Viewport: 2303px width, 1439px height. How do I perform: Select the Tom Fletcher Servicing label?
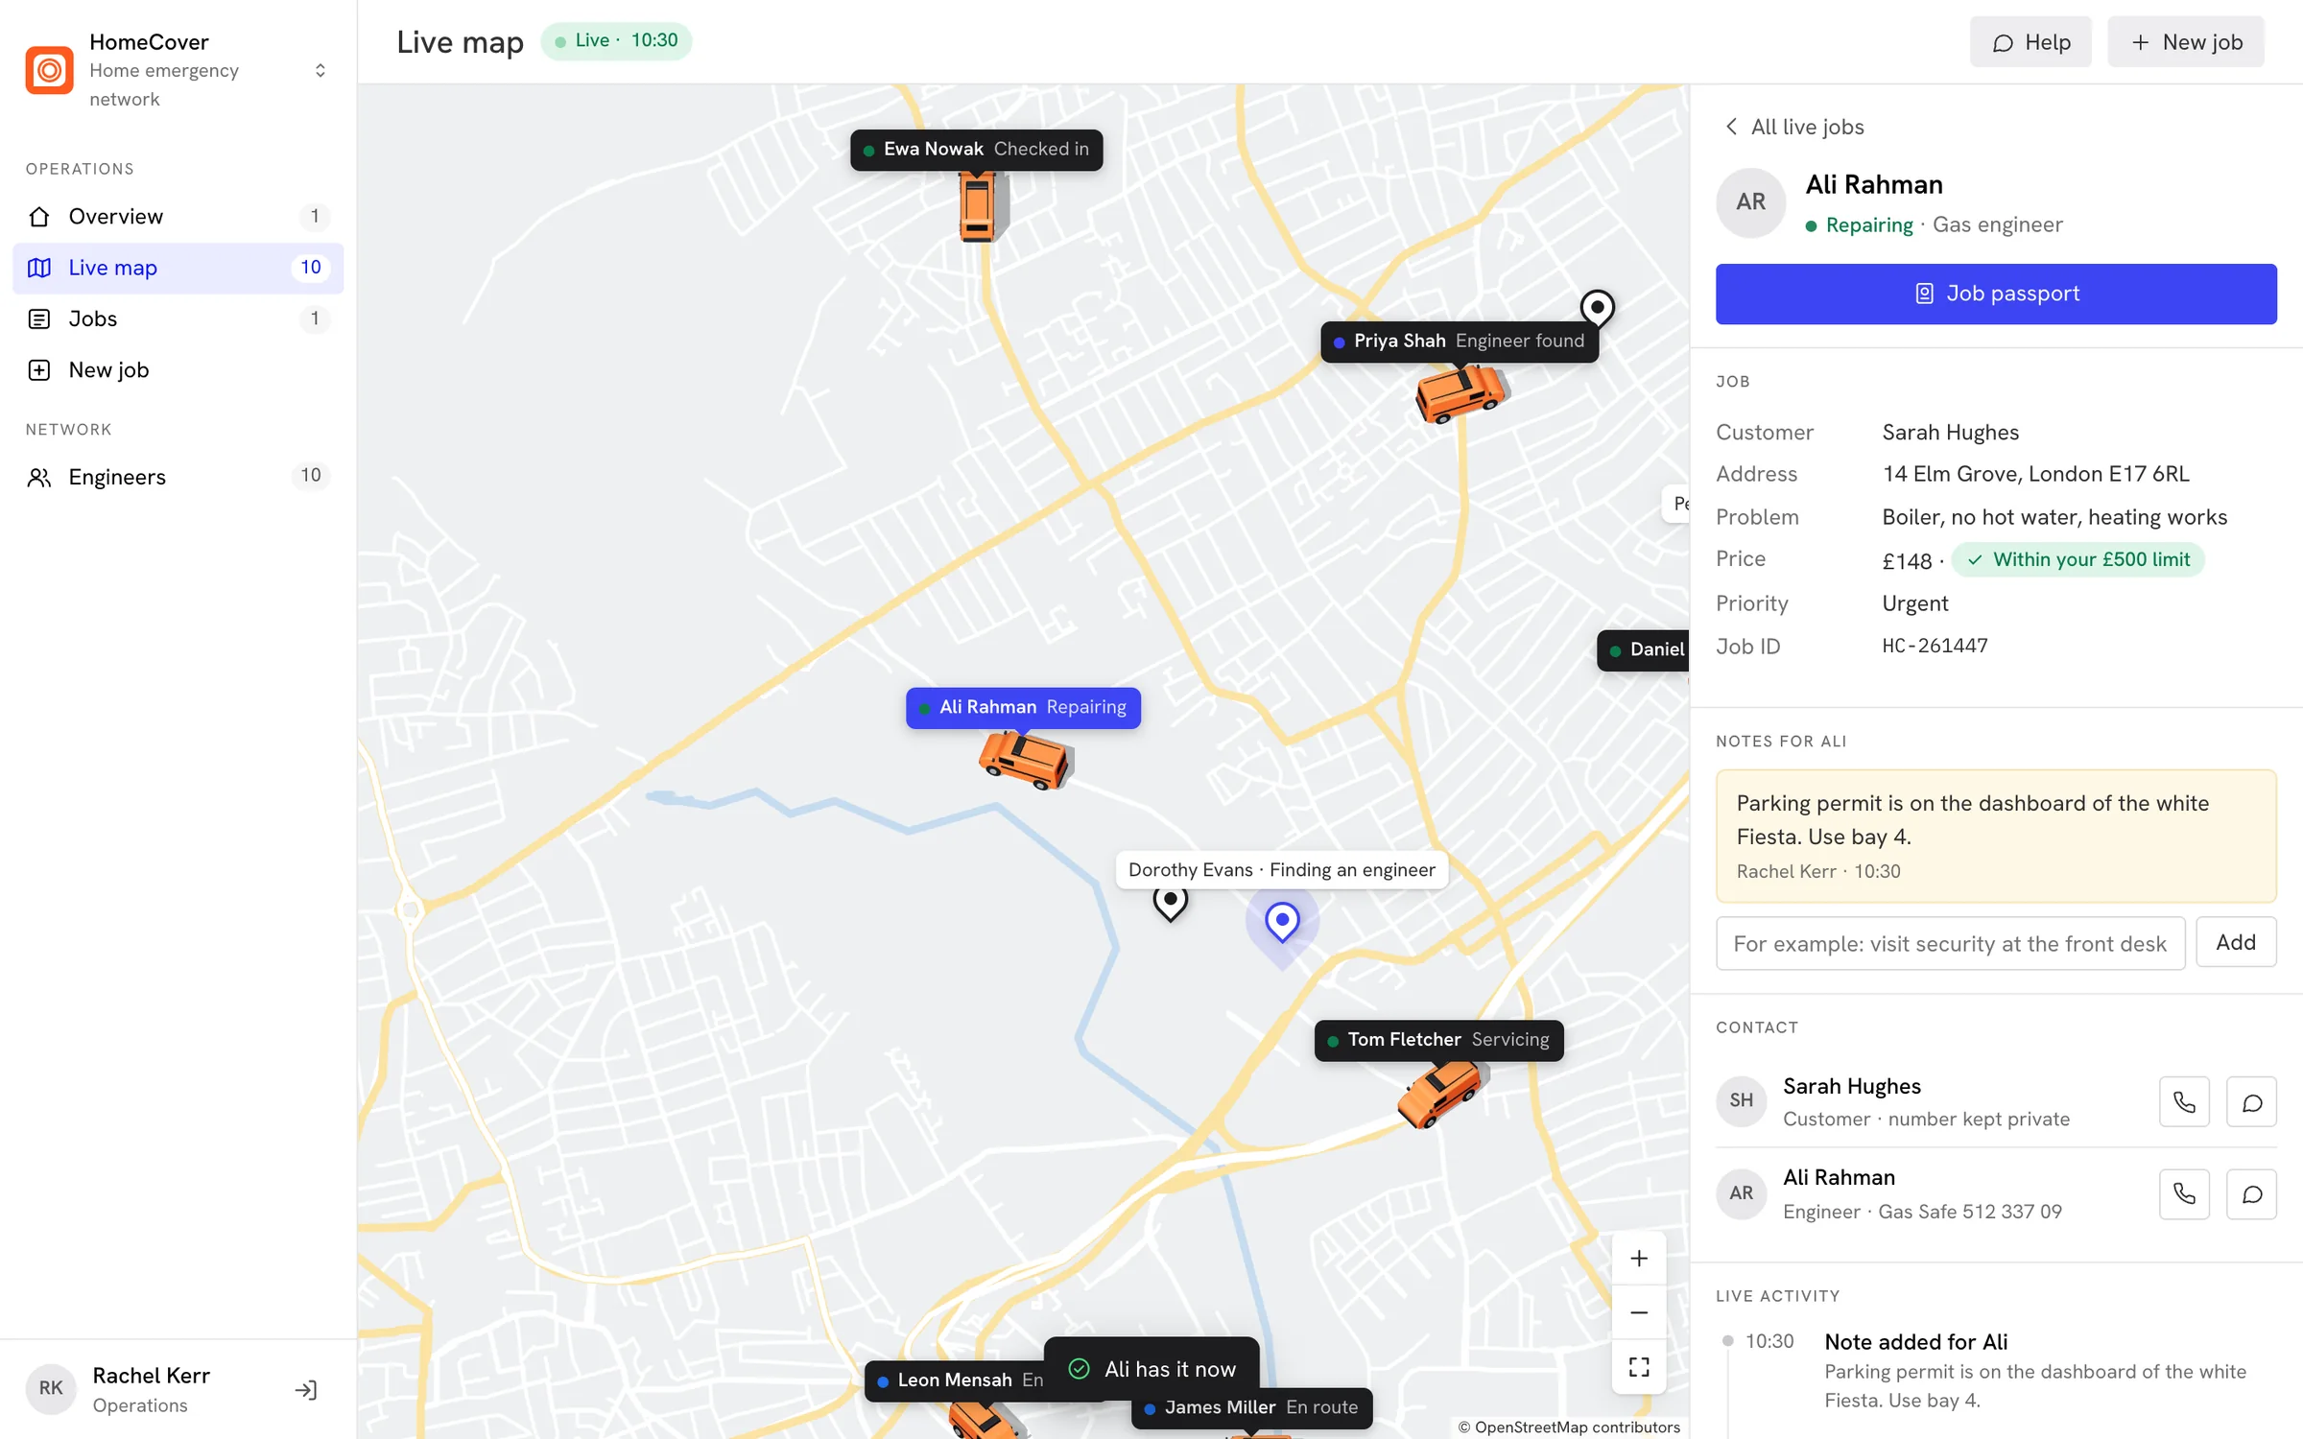coord(1438,1040)
